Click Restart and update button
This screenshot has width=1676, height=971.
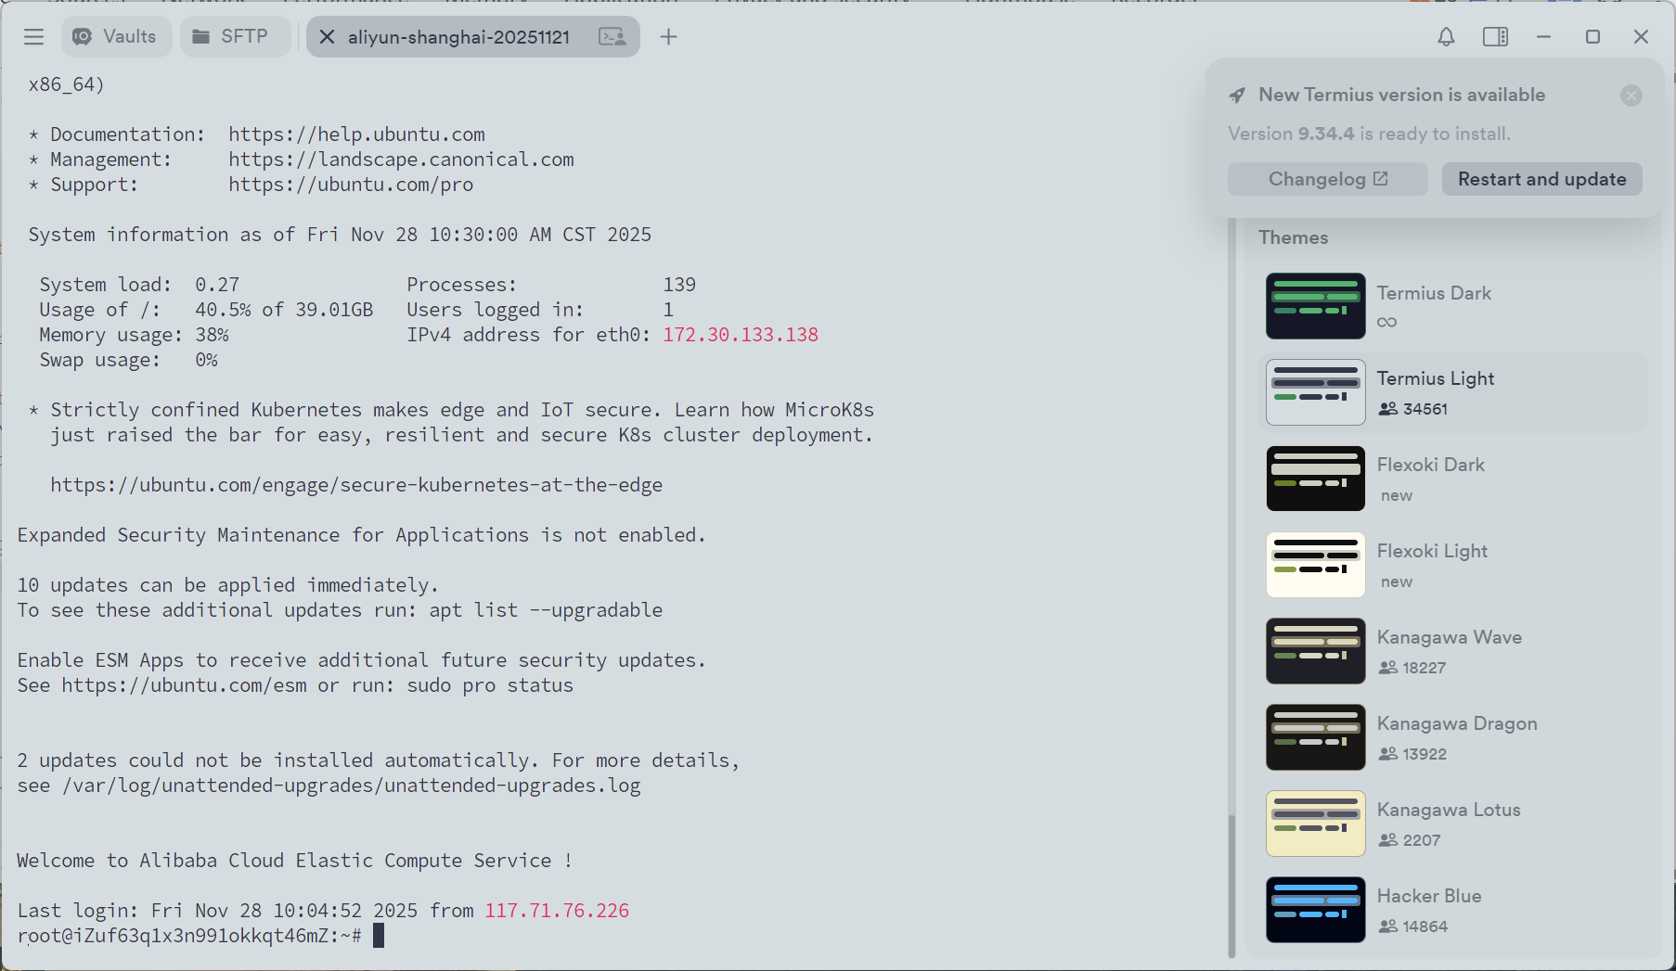(1541, 179)
